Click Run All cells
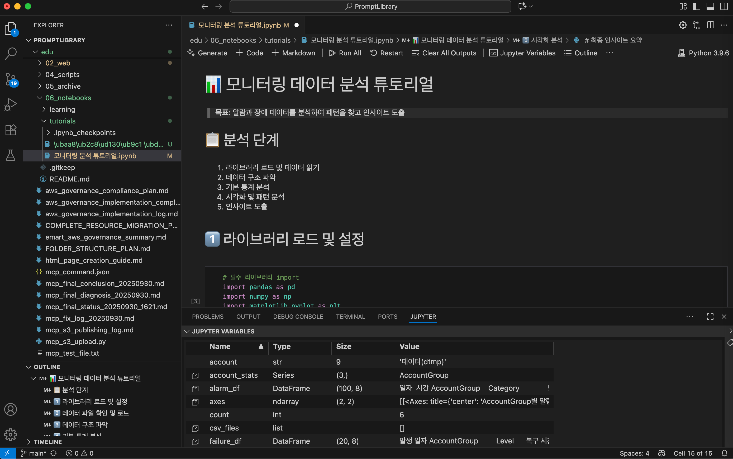Screen dimensions: 733x459 345,53
